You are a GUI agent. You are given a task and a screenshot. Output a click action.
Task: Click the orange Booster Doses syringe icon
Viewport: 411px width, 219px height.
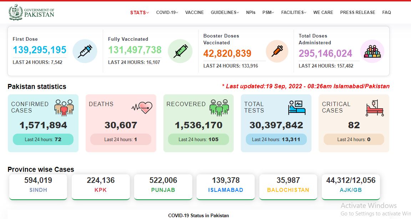click(277, 51)
